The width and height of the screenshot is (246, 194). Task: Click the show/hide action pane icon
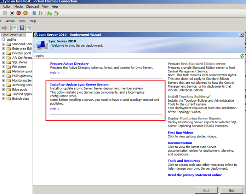29,28
